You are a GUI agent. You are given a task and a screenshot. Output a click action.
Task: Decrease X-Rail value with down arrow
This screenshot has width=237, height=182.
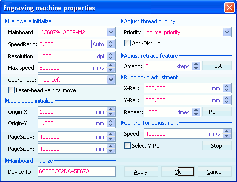227,90
